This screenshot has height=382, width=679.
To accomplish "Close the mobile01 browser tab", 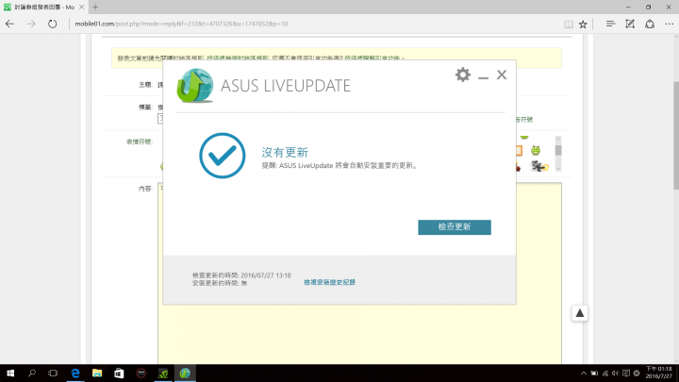I will pos(81,7).
